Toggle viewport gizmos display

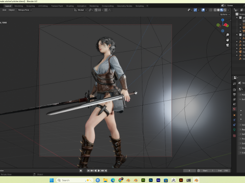195,10
